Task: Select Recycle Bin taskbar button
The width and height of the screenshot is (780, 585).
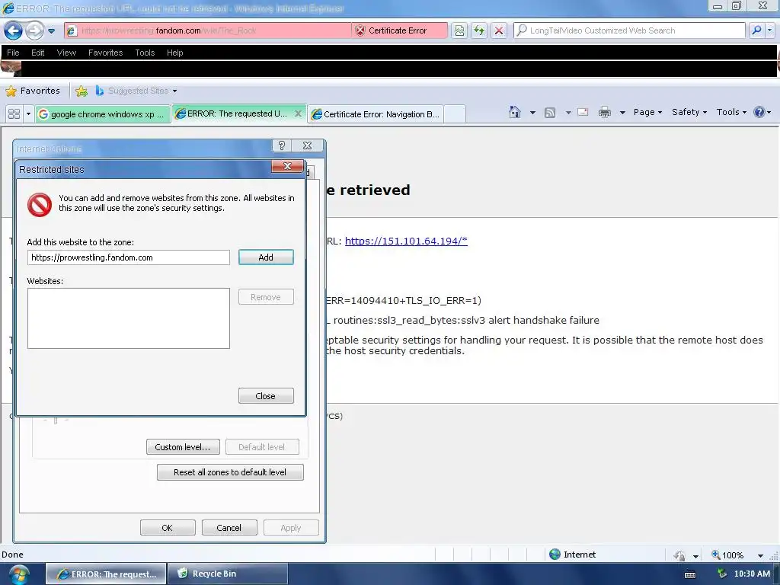Action: click(228, 574)
